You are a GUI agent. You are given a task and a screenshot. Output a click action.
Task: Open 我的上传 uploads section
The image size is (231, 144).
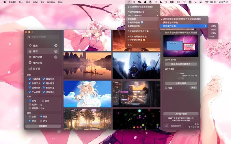[x=37, y=63]
